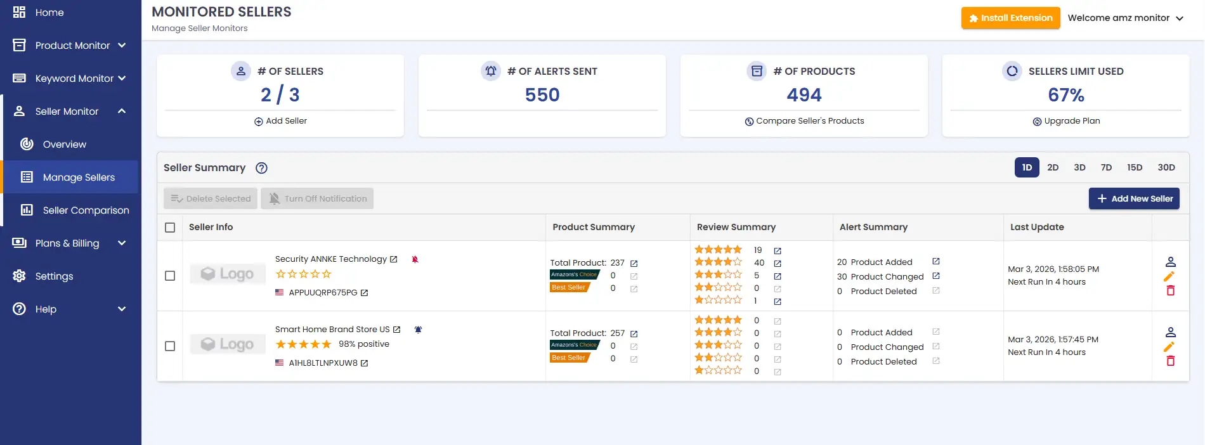Edit Security ANNKE seller with pencil icon
Image resolution: width=1205 pixels, height=445 pixels.
[1169, 276]
